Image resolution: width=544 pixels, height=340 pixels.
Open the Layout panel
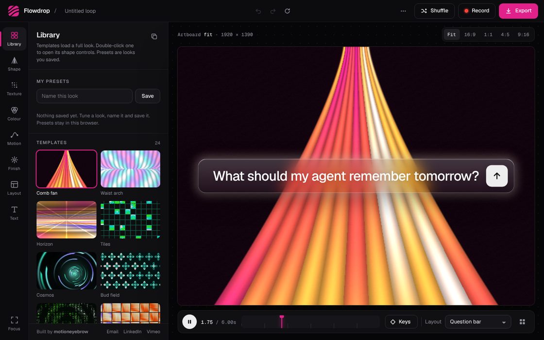pos(14,188)
